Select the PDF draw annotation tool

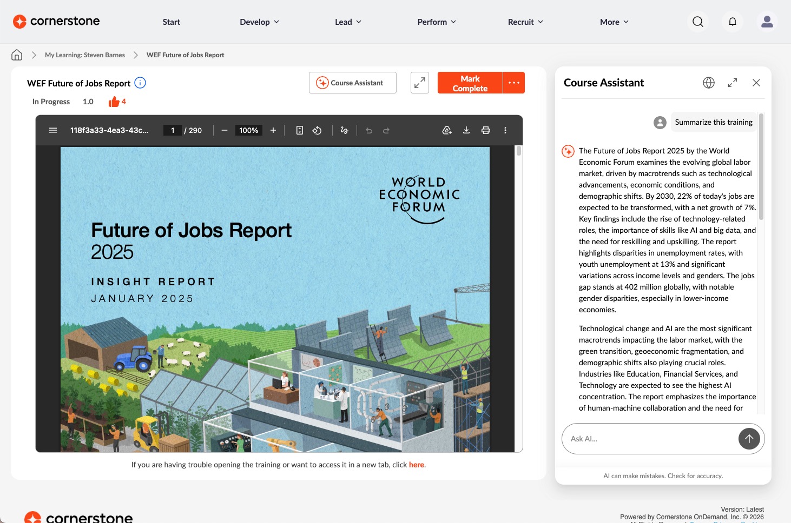[344, 130]
